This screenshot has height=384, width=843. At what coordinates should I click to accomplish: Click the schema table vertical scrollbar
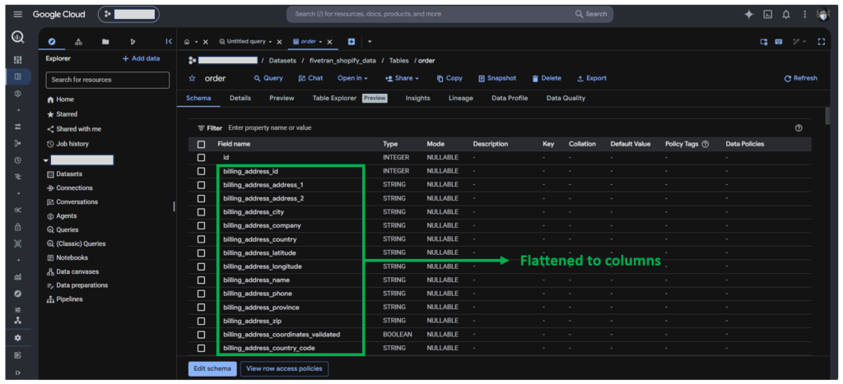point(827,115)
